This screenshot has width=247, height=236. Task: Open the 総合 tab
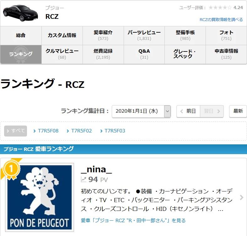[21, 35]
